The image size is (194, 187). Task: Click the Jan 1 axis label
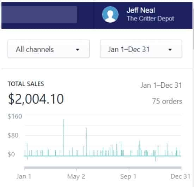tap(24, 176)
